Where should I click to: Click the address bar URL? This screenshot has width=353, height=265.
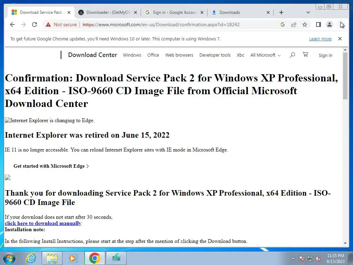click(x=161, y=24)
